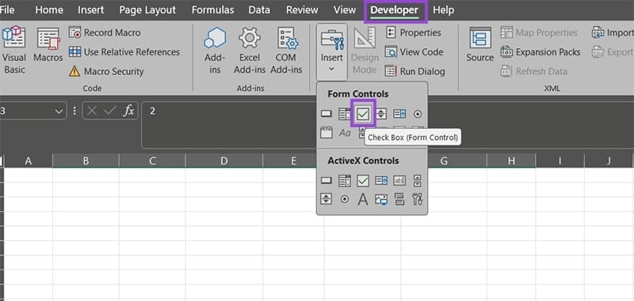634x301 pixels.
Task: Select column D header
Action: coord(224,161)
